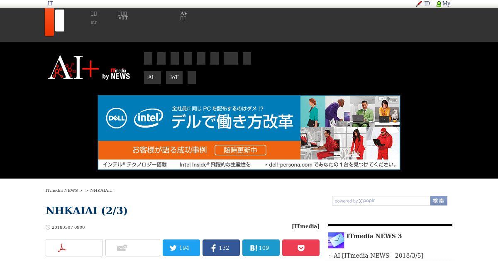The width and height of the screenshot is (498, 261).
Task: Open the Dell デルで働き方改革 banner ad
Action: click(249, 133)
